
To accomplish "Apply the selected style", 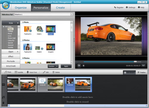I will (x=66, y=66).
